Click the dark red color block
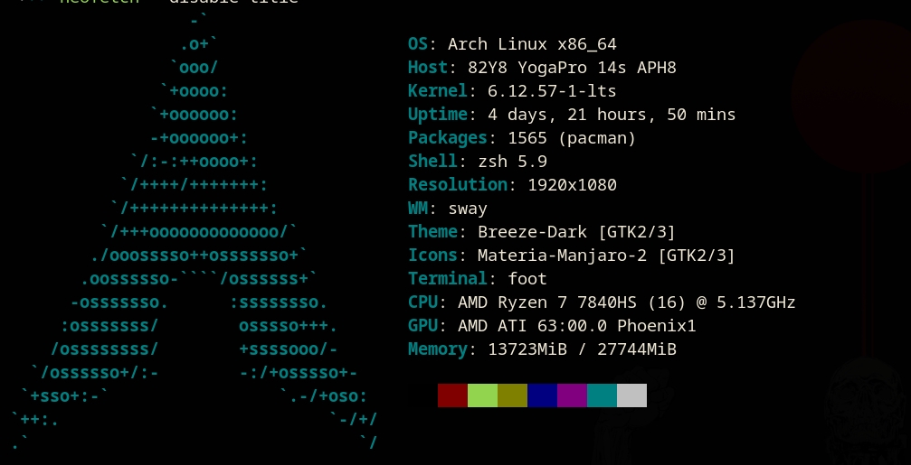Viewport: 911px width, 465px height. pyautogui.click(x=452, y=395)
